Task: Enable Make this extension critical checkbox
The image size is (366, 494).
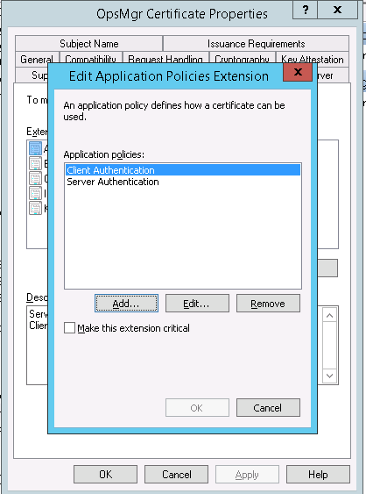Action: tap(69, 327)
